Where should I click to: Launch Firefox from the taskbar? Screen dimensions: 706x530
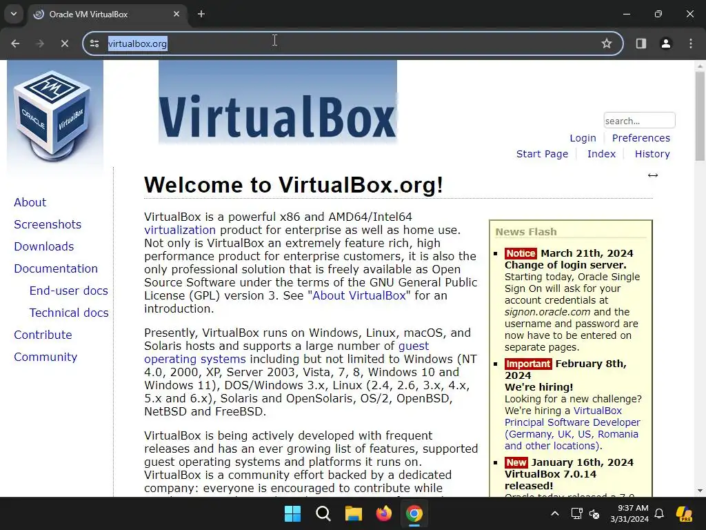[x=383, y=513]
